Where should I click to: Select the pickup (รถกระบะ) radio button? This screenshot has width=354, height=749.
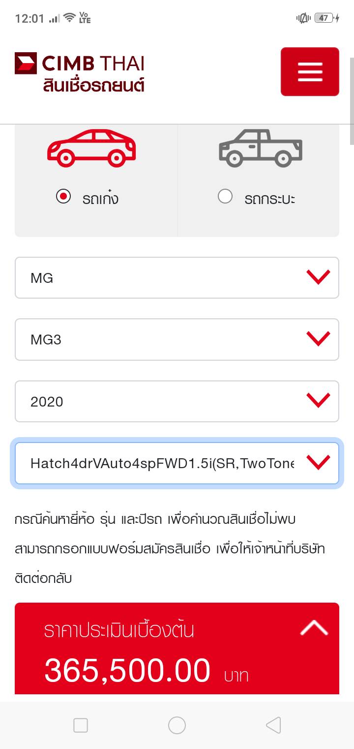[x=225, y=197]
